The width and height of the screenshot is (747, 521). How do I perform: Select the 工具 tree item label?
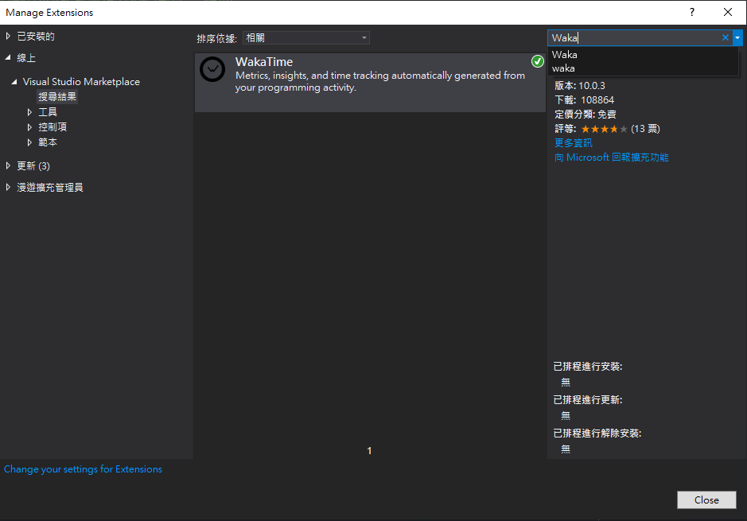(48, 112)
